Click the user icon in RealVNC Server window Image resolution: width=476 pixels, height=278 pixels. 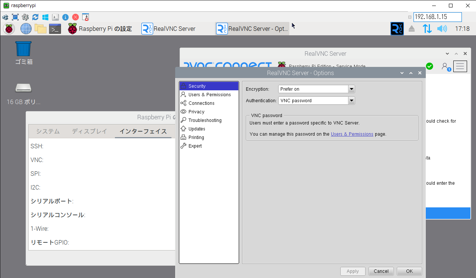tap(446, 67)
